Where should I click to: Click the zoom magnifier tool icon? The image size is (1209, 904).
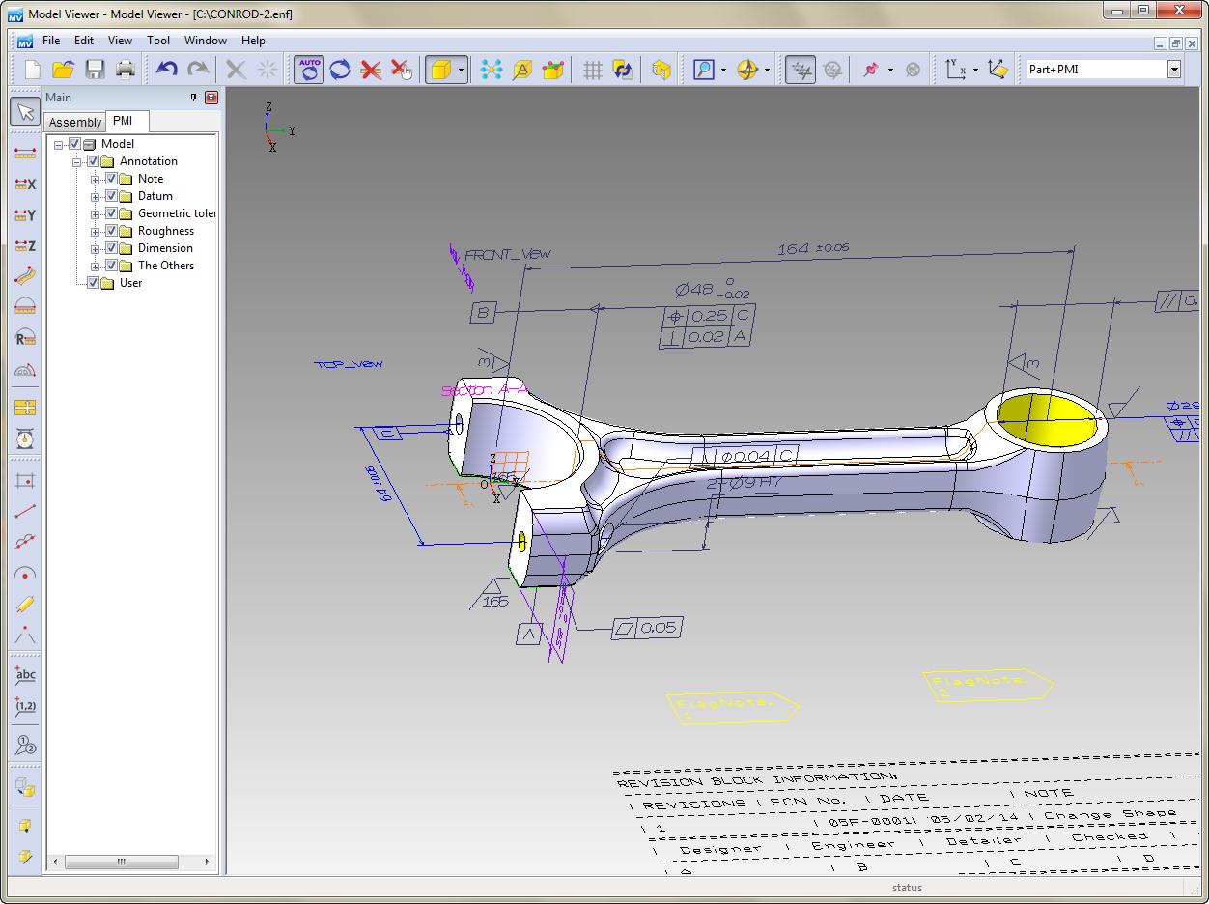(704, 69)
